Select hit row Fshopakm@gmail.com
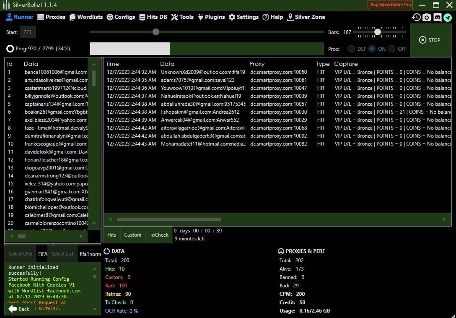 pyautogui.click(x=277, y=112)
